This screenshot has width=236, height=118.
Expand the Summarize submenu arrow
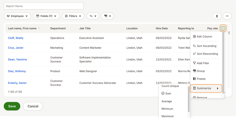(x=217, y=88)
